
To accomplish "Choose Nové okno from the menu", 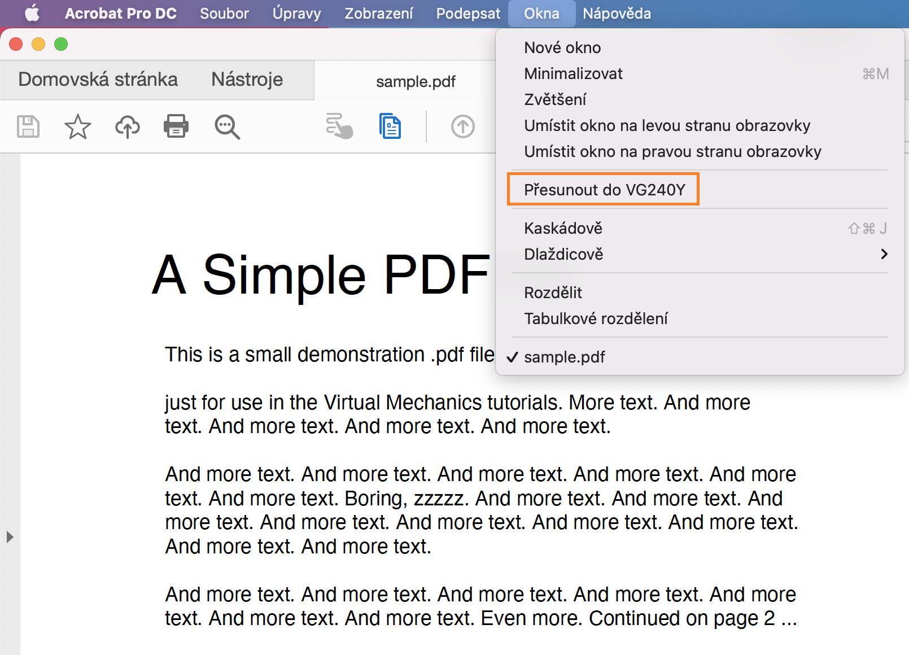I will click(x=700, y=47).
